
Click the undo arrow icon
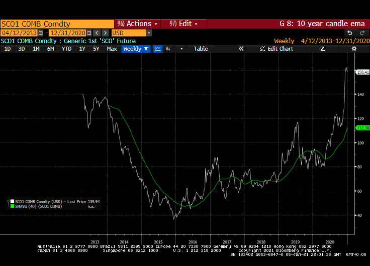coord(350,33)
